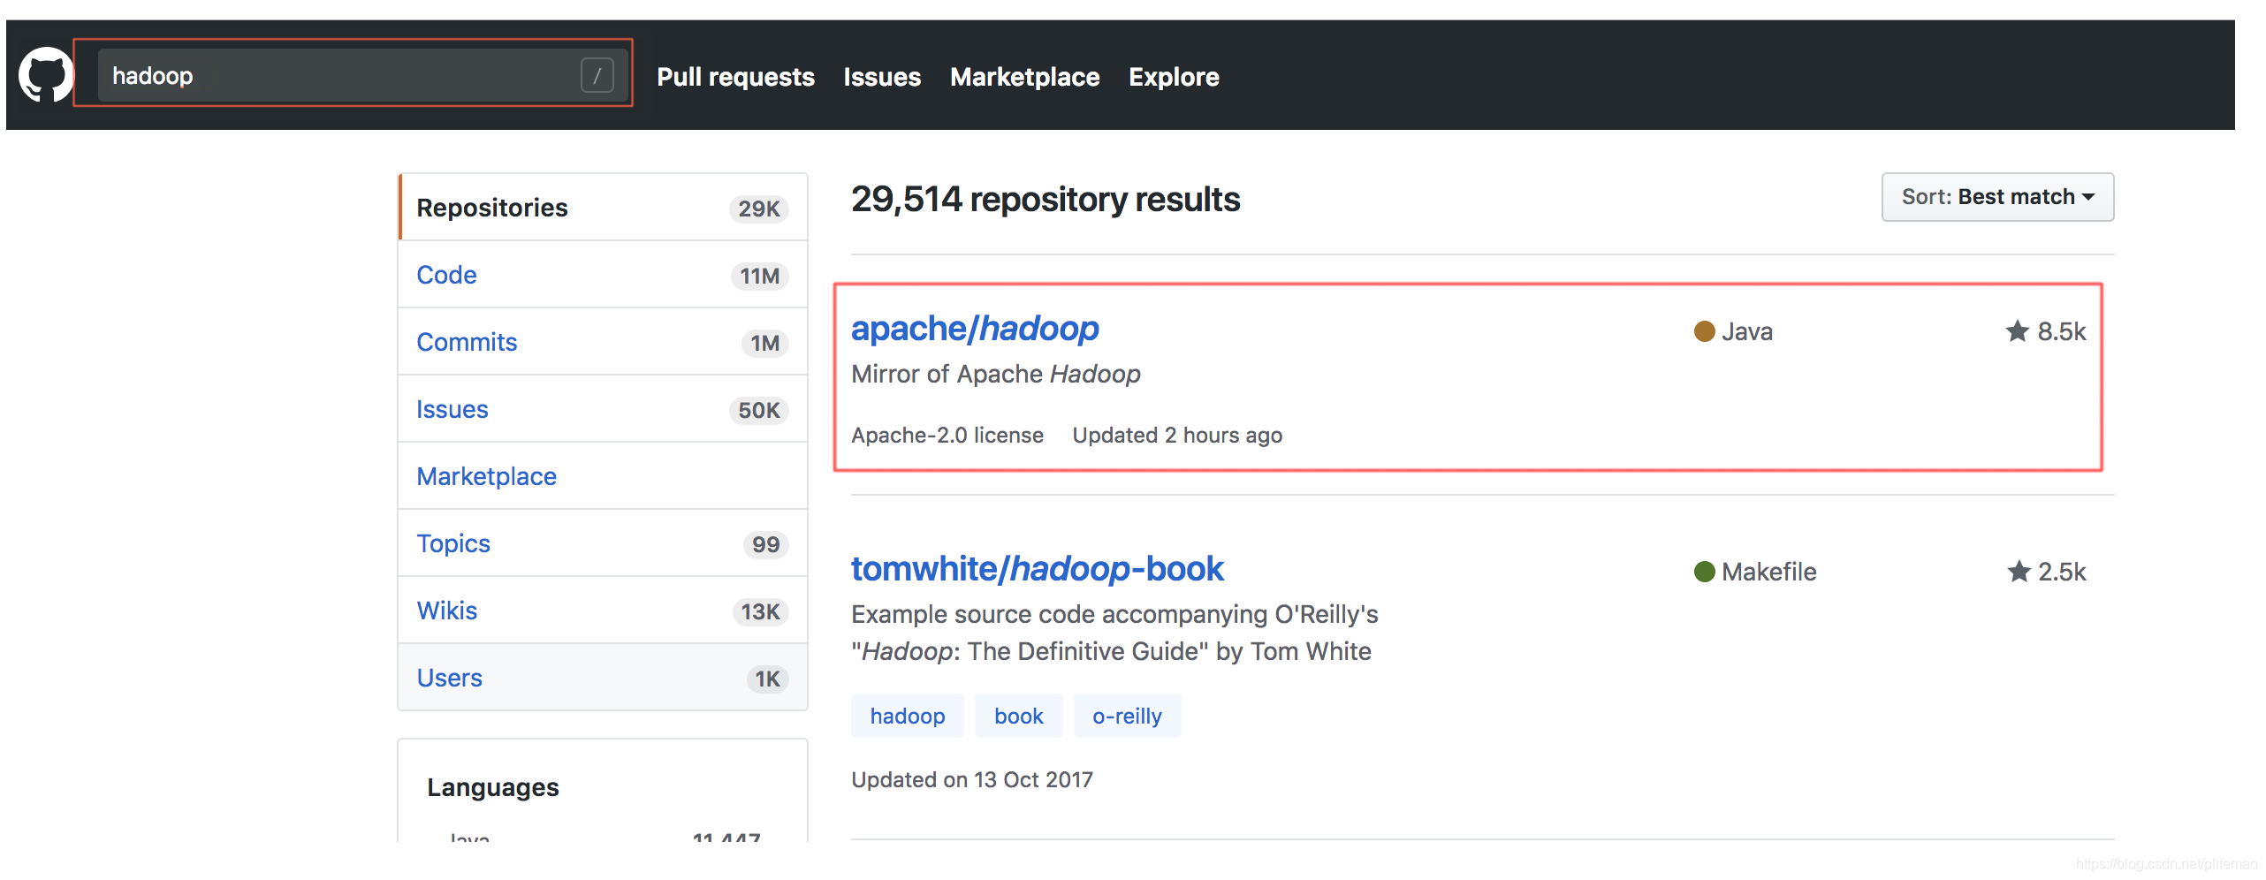The width and height of the screenshot is (2266, 880).
Task: Click the star icon next to 8.5k
Action: point(2017,331)
